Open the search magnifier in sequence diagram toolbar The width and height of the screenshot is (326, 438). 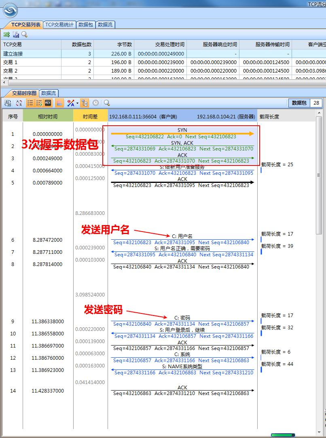[x=106, y=103]
